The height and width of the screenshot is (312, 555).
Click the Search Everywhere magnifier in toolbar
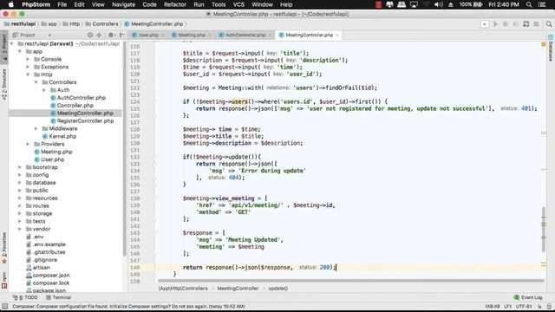(x=549, y=24)
